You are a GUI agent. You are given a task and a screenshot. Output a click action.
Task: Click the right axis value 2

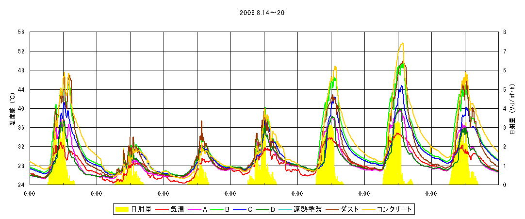point(504,147)
